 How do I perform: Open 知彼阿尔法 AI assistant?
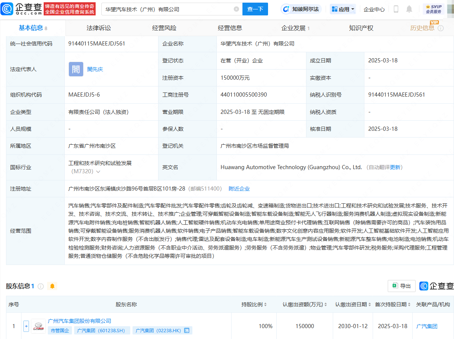pyautogui.click(x=302, y=9)
